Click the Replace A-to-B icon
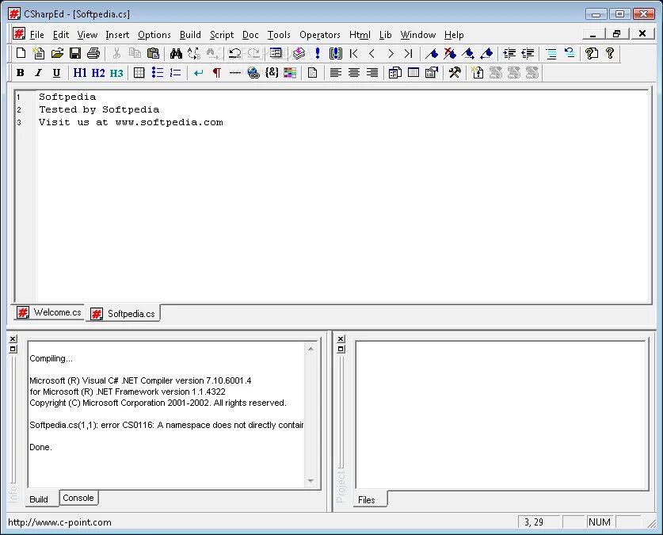663x535 pixels. [x=194, y=53]
